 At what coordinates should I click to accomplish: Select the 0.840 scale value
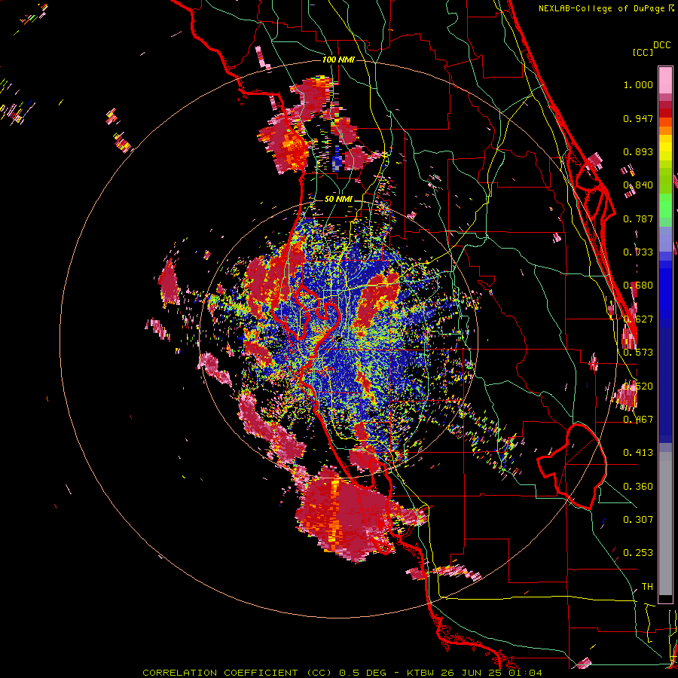coord(638,185)
